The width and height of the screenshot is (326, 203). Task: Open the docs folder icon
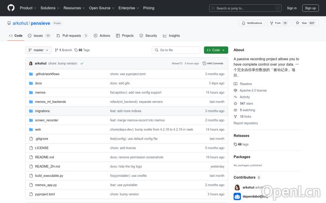[31, 83]
